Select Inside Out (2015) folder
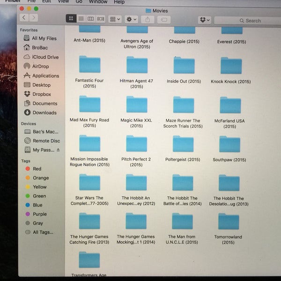 tap(184, 65)
